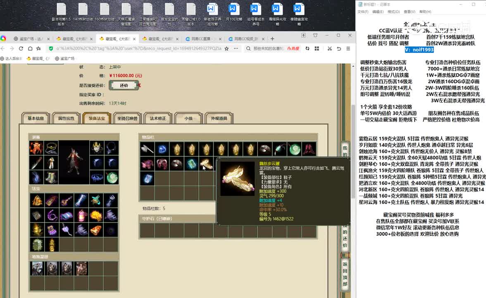Click the green jade orb in inventory

294,149
